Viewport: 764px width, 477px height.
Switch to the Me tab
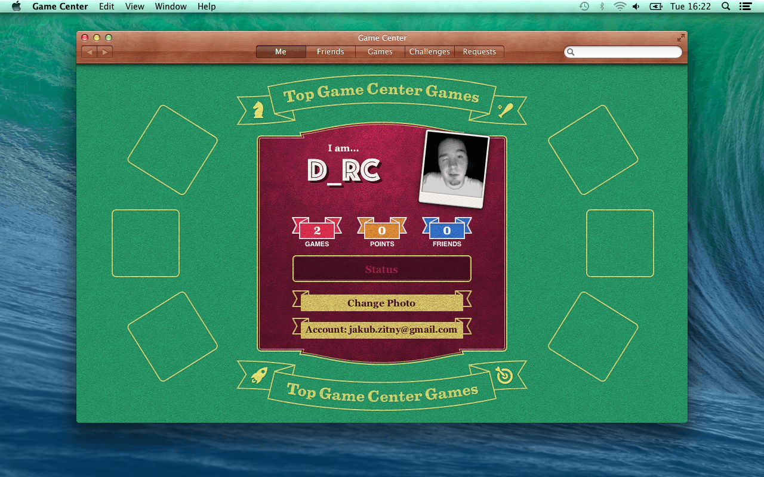[281, 52]
